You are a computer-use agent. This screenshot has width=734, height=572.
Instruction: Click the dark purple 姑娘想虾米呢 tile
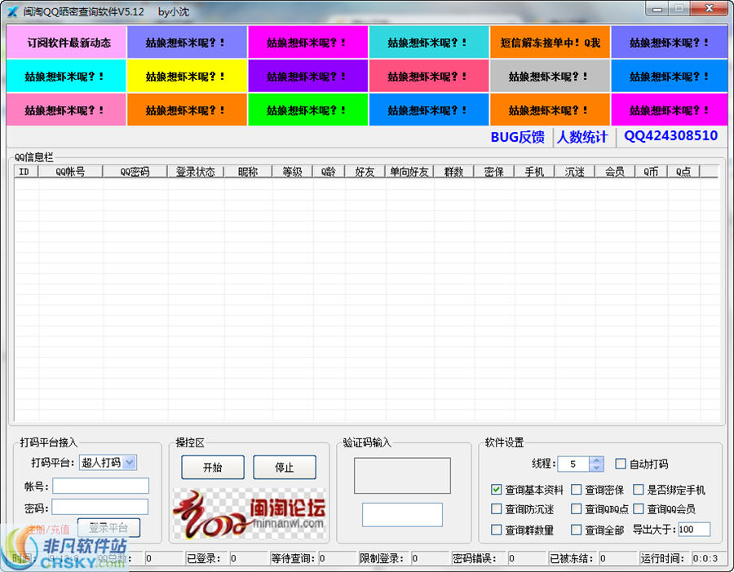[x=307, y=76]
